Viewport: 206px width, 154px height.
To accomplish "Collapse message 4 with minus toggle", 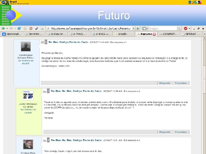I will tap(45, 140).
